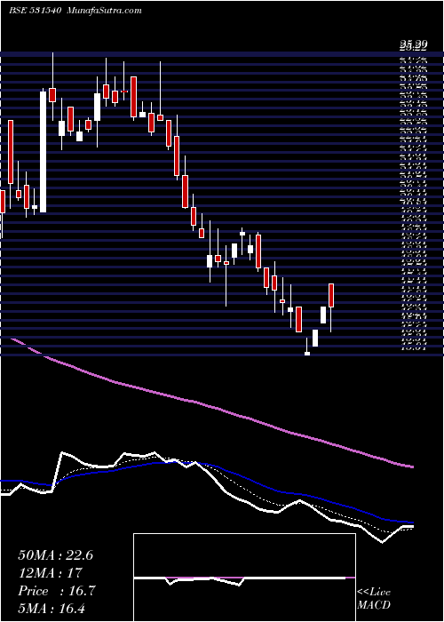This screenshot has width=444, height=622.
Task: Click the MunafaSutra.com watermark text
Action: point(102,11)
